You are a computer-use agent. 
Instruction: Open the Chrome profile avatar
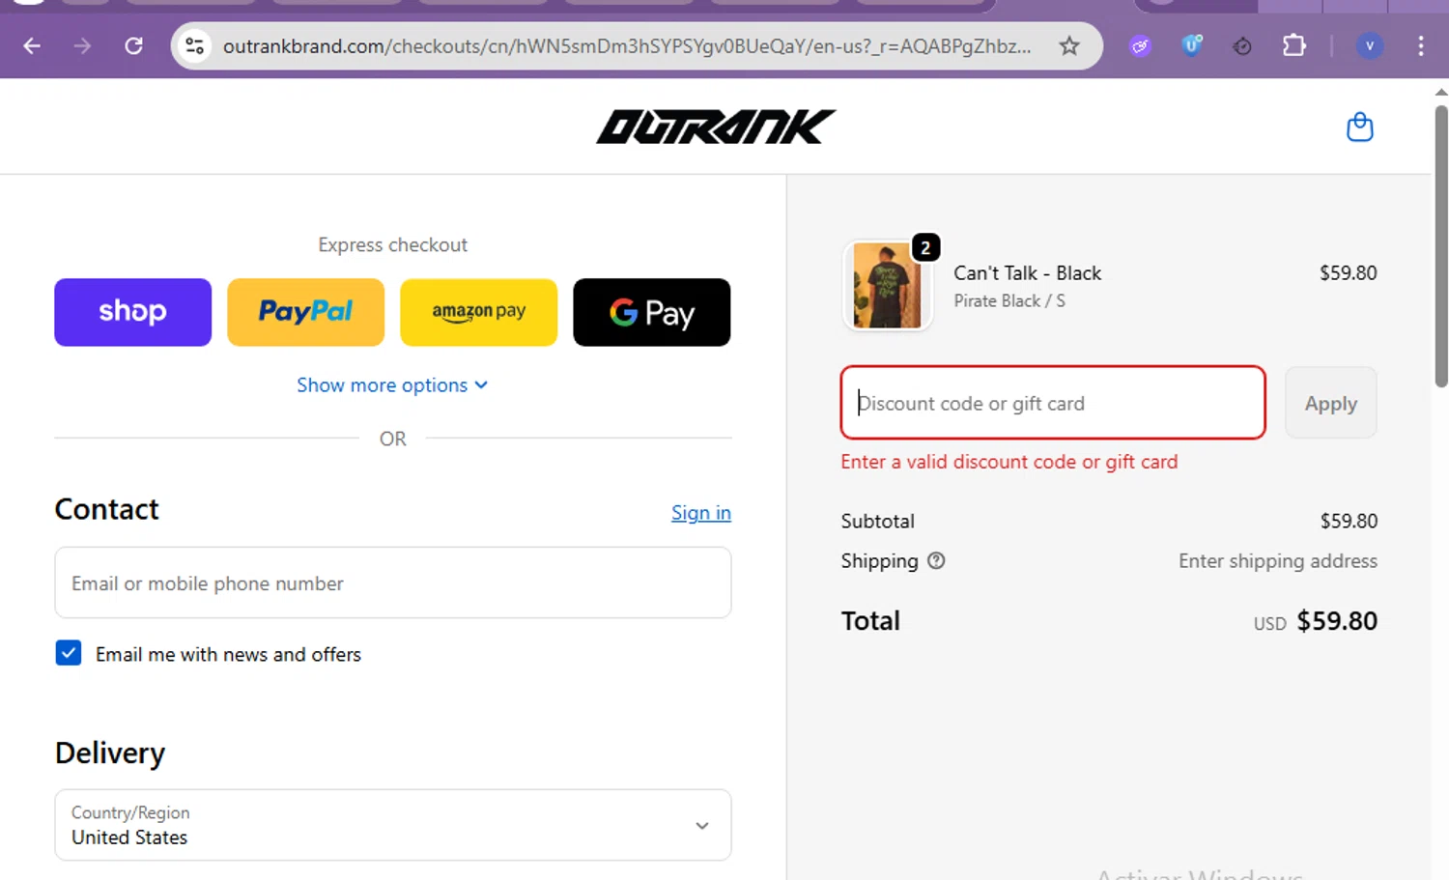(1370, 45)
